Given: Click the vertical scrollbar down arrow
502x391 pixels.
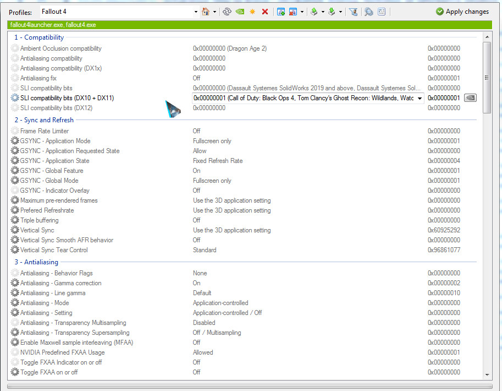Looking at the screenshot, I should [487, 374].
